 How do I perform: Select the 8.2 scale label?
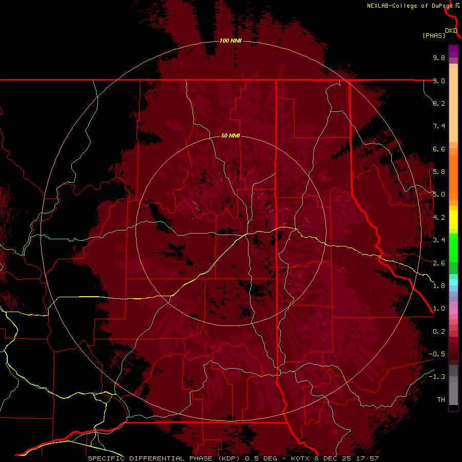(x=439, y=103)
